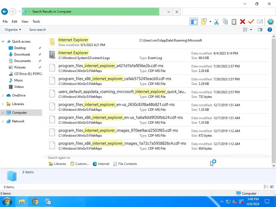Search again in File Contents
The width and height of the screenshot is (276, 207).
coord(125,164)
